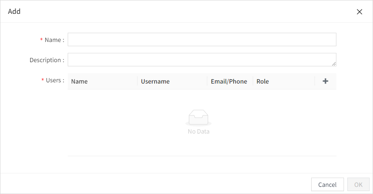
Task: Click the Role column header
Action: click(263, 81)
